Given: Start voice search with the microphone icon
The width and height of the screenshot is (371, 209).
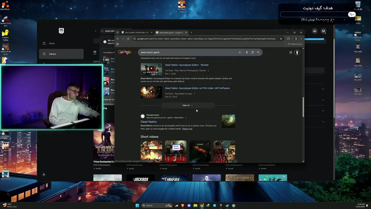Looking at the screenshot, I should (247, 52).
